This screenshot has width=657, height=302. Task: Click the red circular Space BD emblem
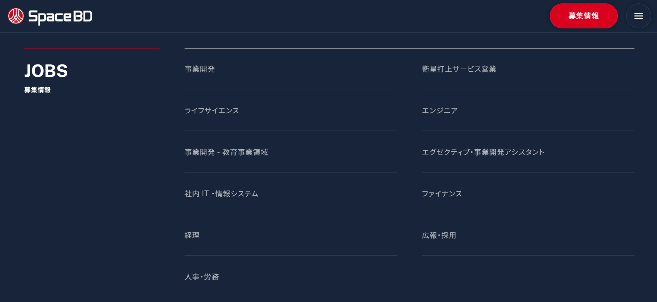[16, 16]
